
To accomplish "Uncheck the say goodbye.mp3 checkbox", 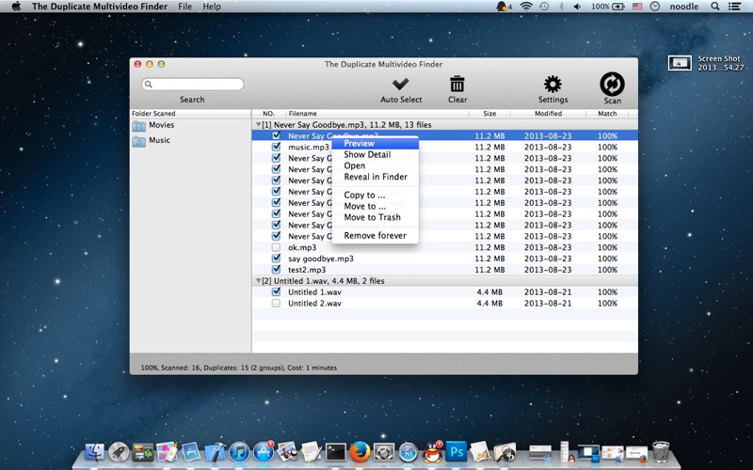I will pyautogui.click(x=276, y=258).
